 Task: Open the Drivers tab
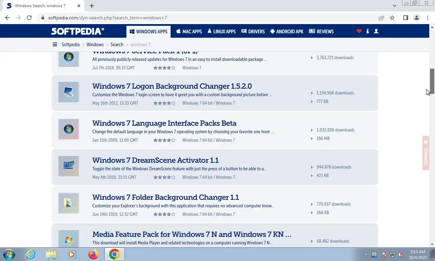pyautogui.click(x=253, y=32)
